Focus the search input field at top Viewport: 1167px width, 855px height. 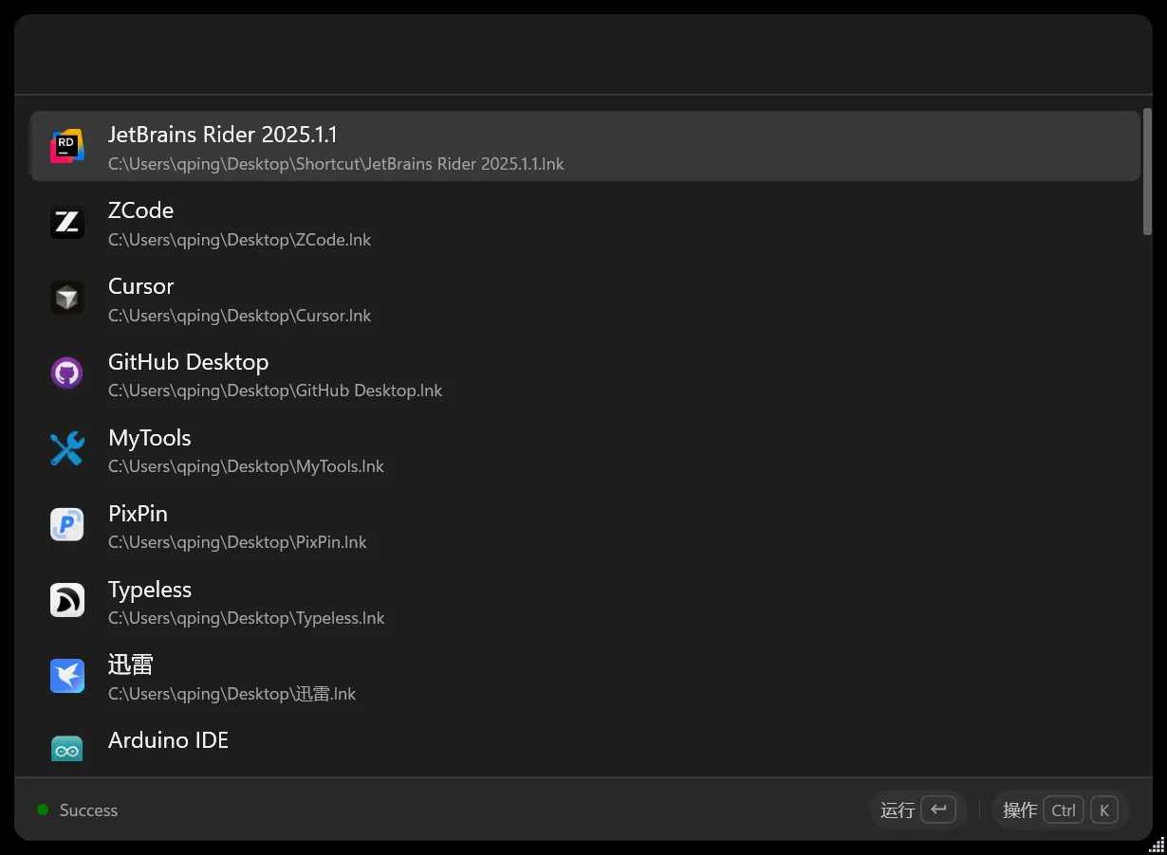583,55
